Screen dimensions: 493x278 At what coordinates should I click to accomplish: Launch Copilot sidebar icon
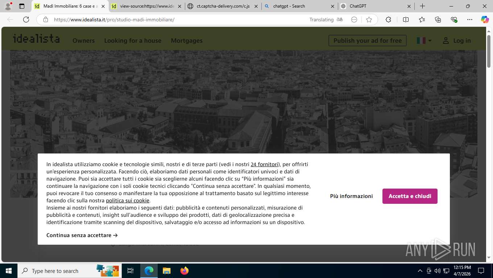point(485,20)
